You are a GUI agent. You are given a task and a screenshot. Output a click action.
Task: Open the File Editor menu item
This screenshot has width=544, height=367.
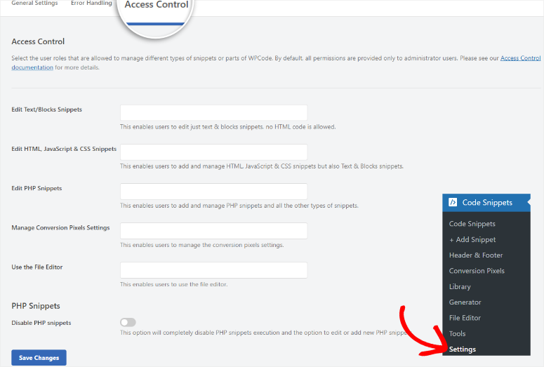pyautogui.click(x=465, y=318)
